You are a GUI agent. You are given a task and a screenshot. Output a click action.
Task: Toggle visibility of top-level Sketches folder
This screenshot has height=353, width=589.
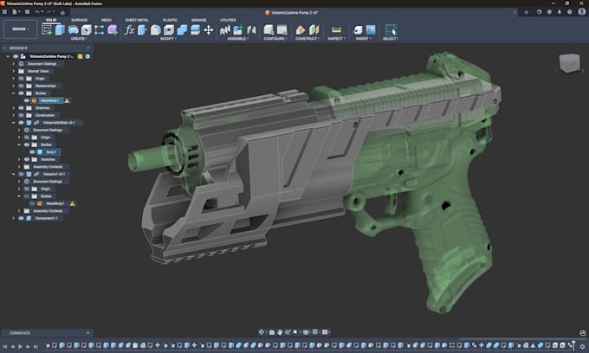pyautogui.click(x=21, y=108)
